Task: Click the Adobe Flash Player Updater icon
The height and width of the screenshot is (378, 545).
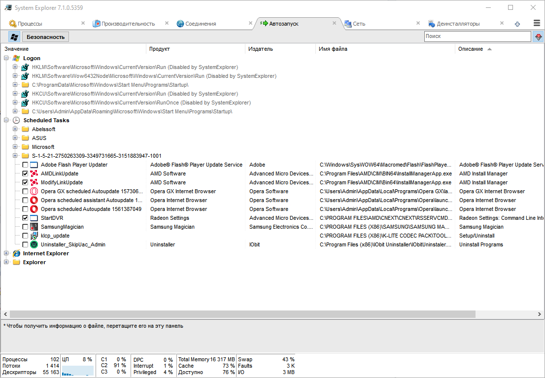Action: (34, 165)
